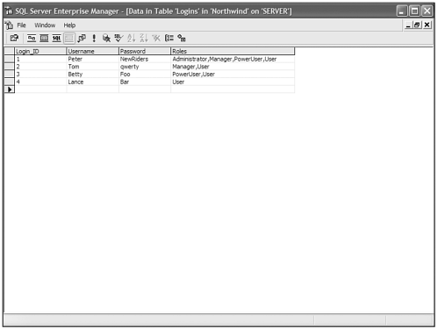Click the Verify SQL checkmark icon
The width and height of the screenshot is (438, 329).
pyautogui.click(x=118, y=38)
